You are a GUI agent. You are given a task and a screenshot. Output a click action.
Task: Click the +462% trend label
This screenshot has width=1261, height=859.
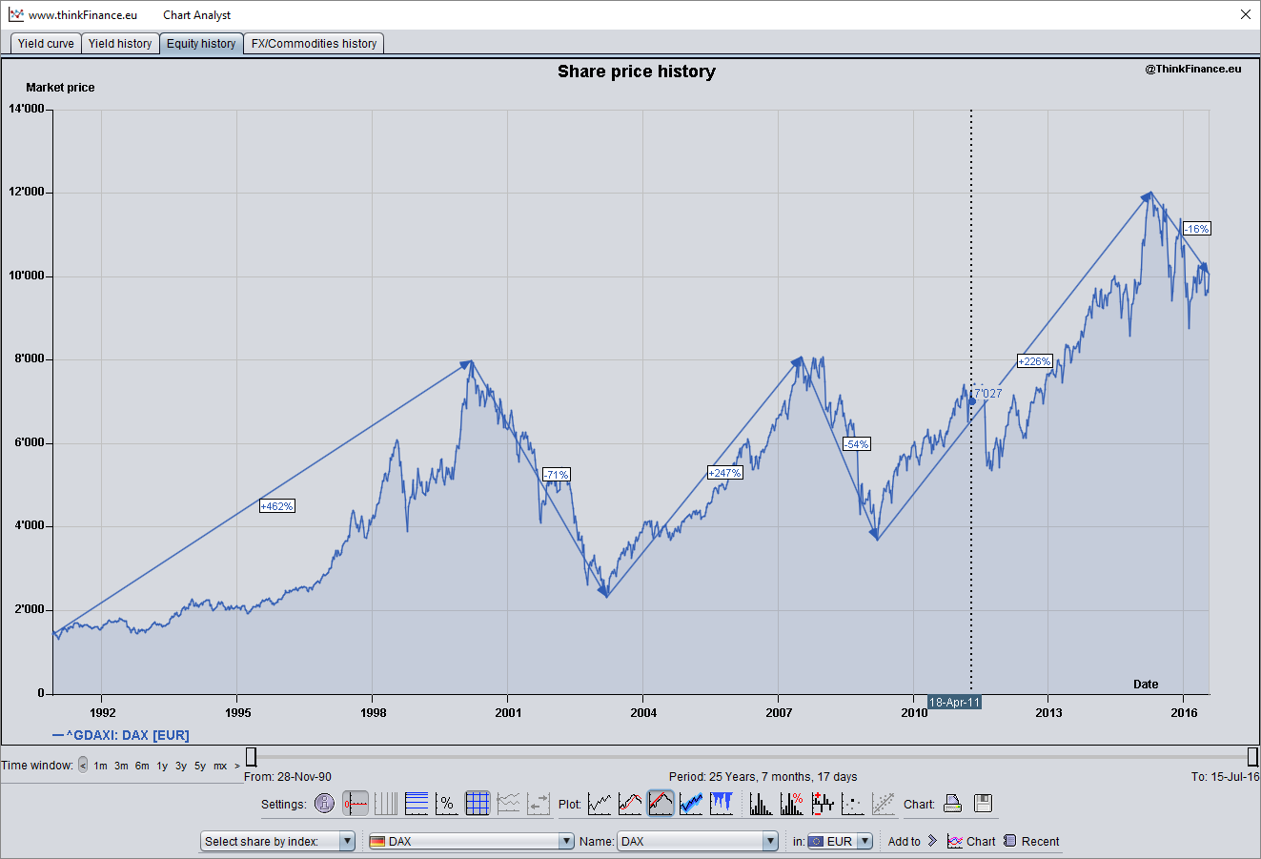click(x=277, y=506)
